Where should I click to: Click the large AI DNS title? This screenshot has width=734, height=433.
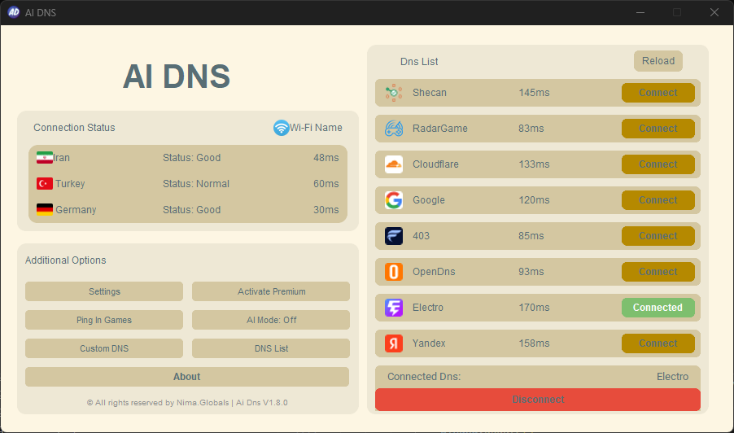pos(177,77)
